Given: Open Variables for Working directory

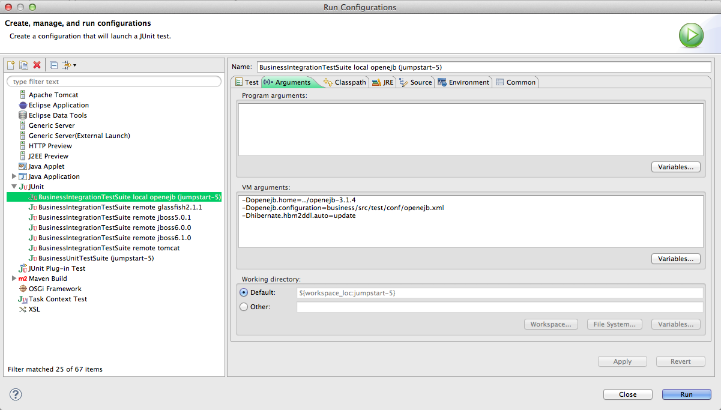Looking at the screenshot, I should tap(676, 324).
